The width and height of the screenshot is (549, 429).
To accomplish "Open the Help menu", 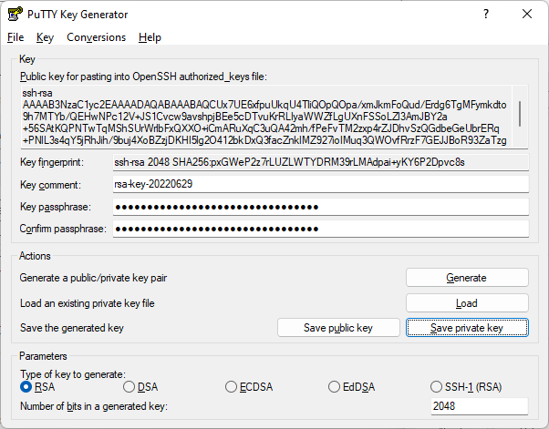I will pos(150,37).
